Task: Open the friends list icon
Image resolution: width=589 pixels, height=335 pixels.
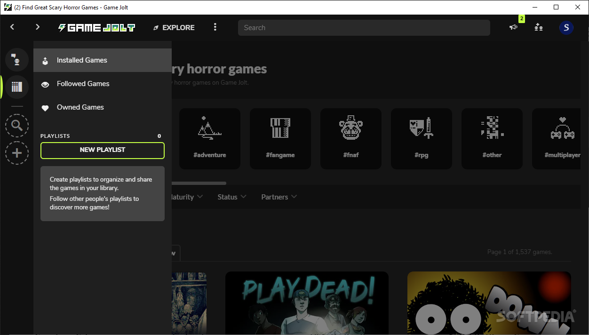Action: pos(539,27)
